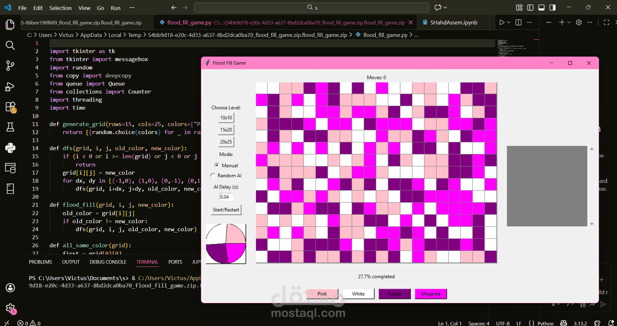617x326 pixels.
Task: Toggle the primary sidebar visibility icon
Action: (x=530, y=7)
